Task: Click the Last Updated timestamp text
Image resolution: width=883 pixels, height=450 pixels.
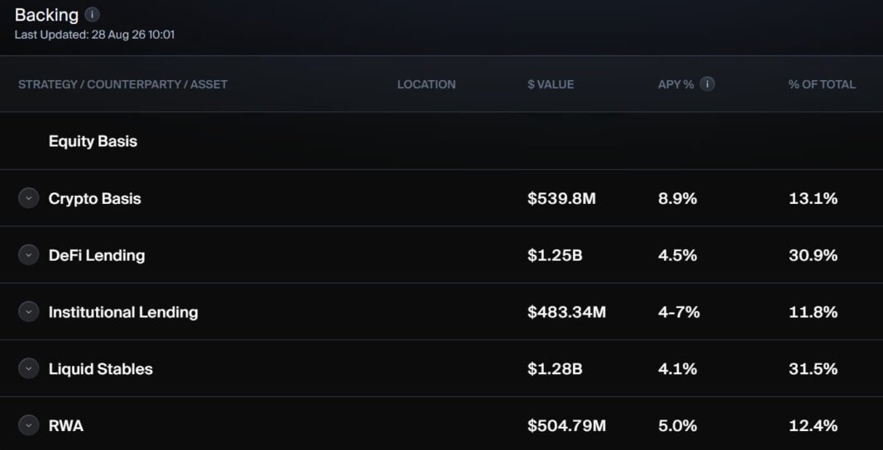Action: point(94,35)
